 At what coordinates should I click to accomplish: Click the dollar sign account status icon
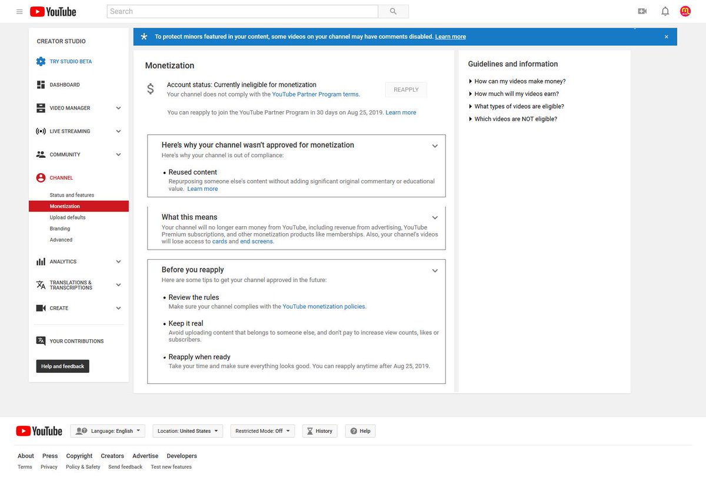coord(151,89)
